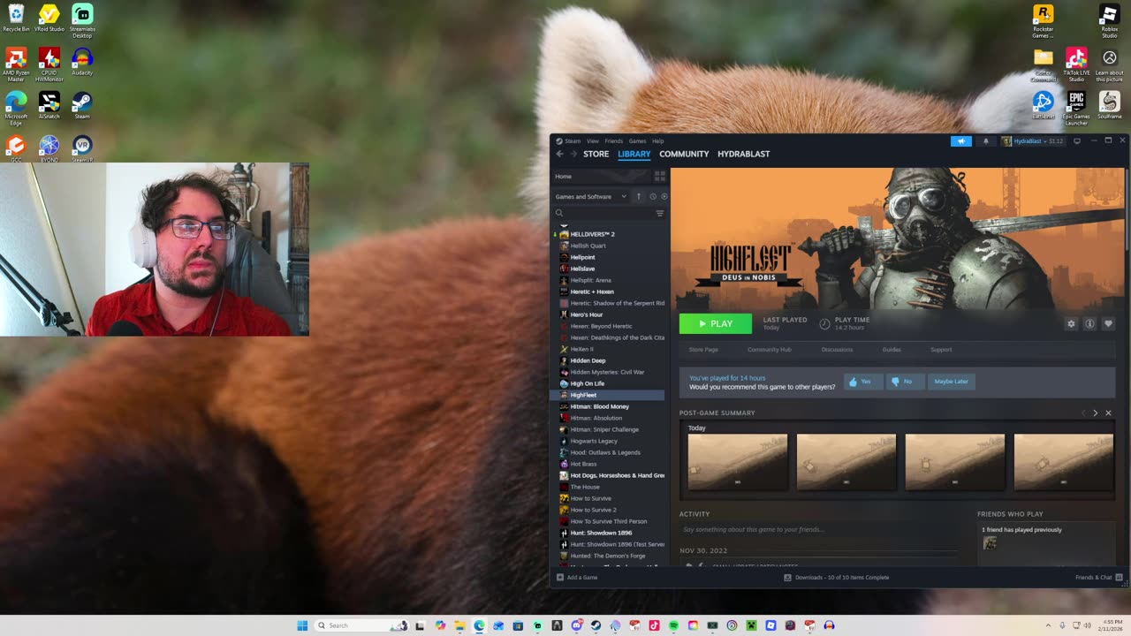Open the Epic Games Launcher desktop icon
Viewport: 1131px width, 636px height.
point(1076,108)
